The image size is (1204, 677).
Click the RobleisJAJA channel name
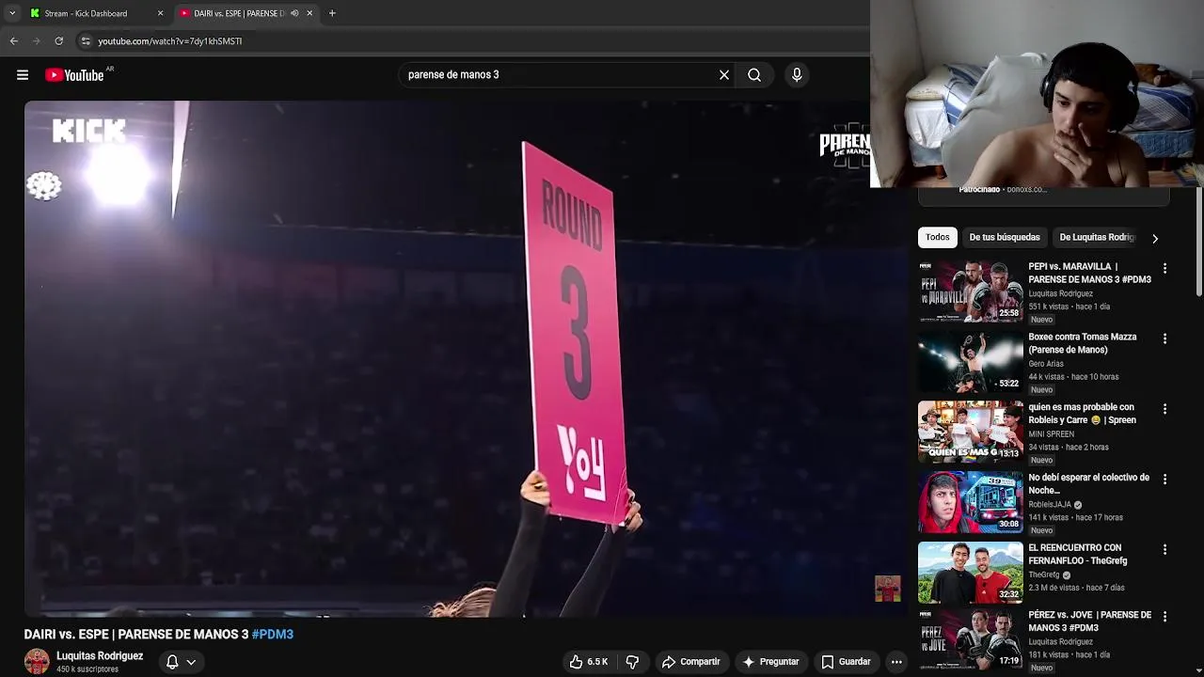coord(1050,505)
